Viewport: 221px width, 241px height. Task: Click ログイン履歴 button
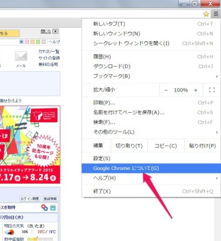pos(30,199)
